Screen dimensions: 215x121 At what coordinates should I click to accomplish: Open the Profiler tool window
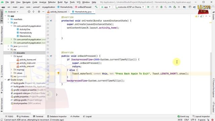pyautogui.click(x=75, y=116)
